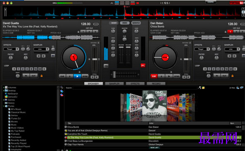Screen dimensions: 245x151
Task: Click the search input field
Action: click(135, 88)
